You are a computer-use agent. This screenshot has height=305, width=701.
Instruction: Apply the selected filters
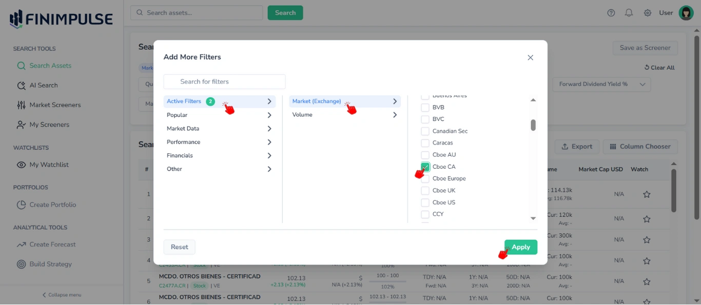520,247
